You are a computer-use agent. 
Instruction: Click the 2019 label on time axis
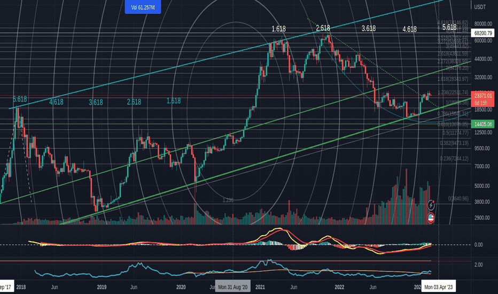102,287
